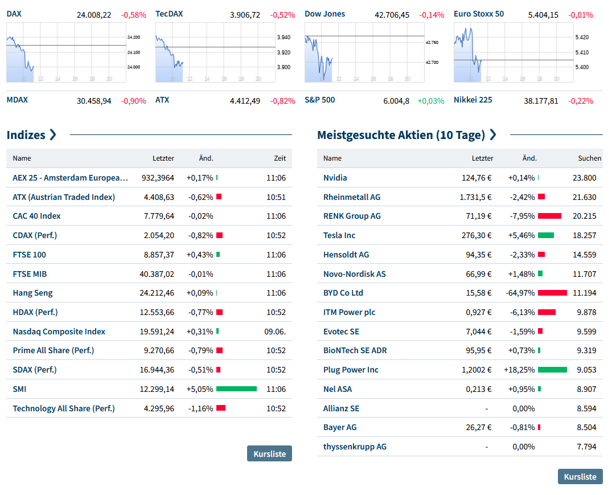The width and height of the screenshot is (612, 495).
Task: Open the Evotec SE stock link
Action: click(341, 332)
